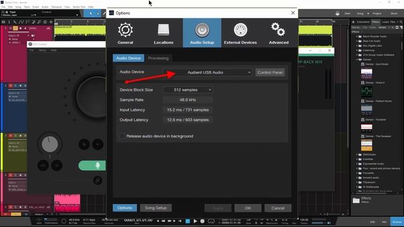Click the OK button
Screen dimensions: 404x227
tap(248, 208)
